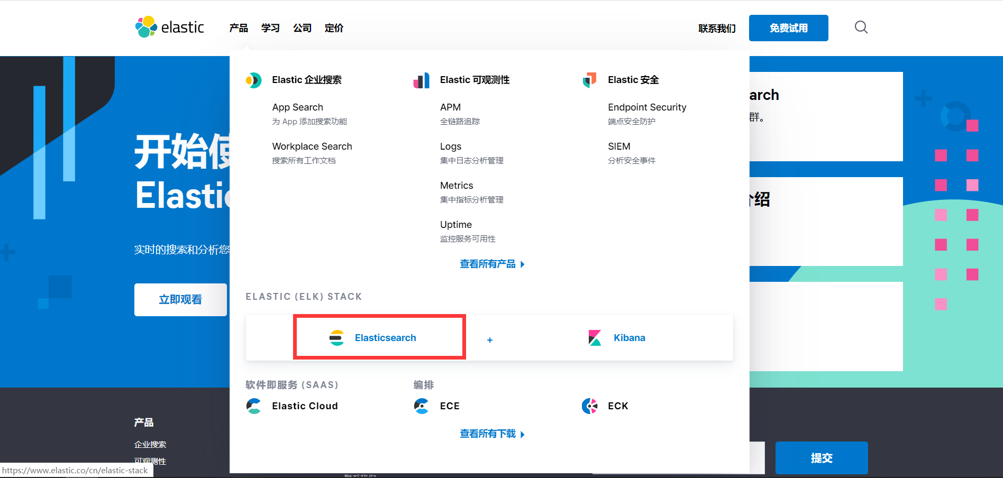Open the 学习 menu
Image resolution: width=1003 pixels, height=478 pixels.
click(x=270, y=28)
